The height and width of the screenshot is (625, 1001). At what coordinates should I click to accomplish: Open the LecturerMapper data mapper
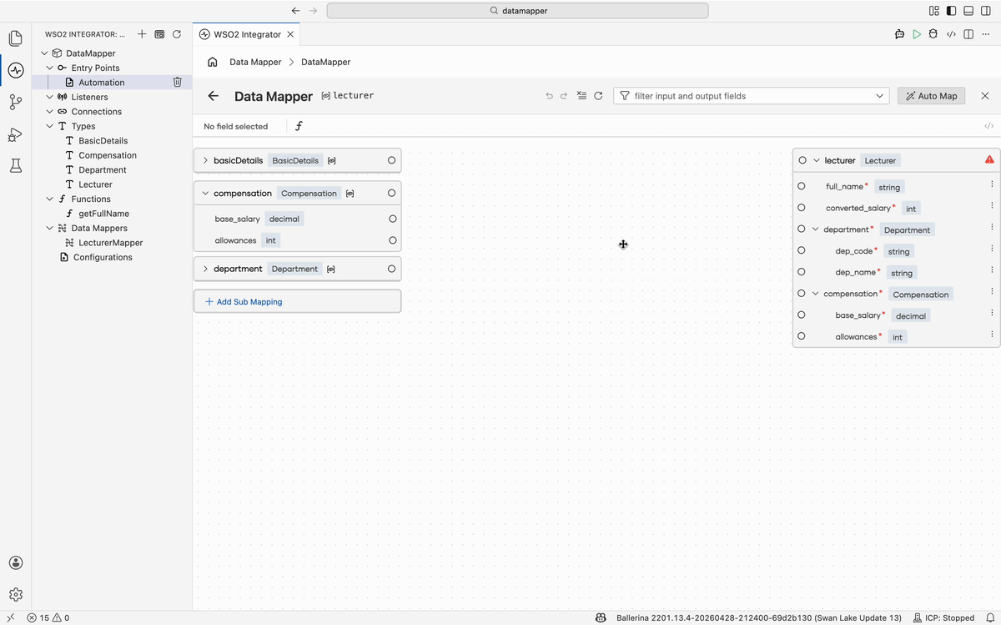pyautogui.click(x=112, y=243)
